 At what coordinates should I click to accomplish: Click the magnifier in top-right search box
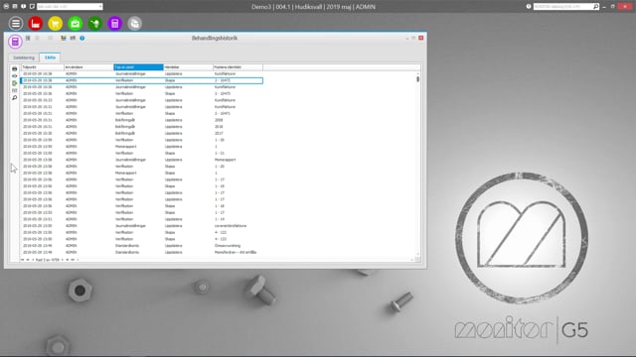[595, 7]
